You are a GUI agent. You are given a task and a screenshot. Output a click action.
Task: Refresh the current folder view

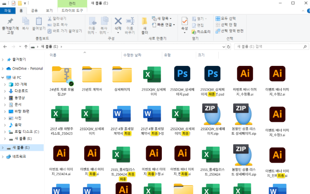pyautogui.click(x=229, y=47)
